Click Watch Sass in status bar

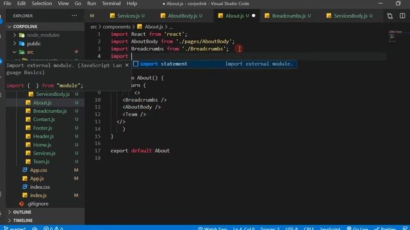[212, 228]
